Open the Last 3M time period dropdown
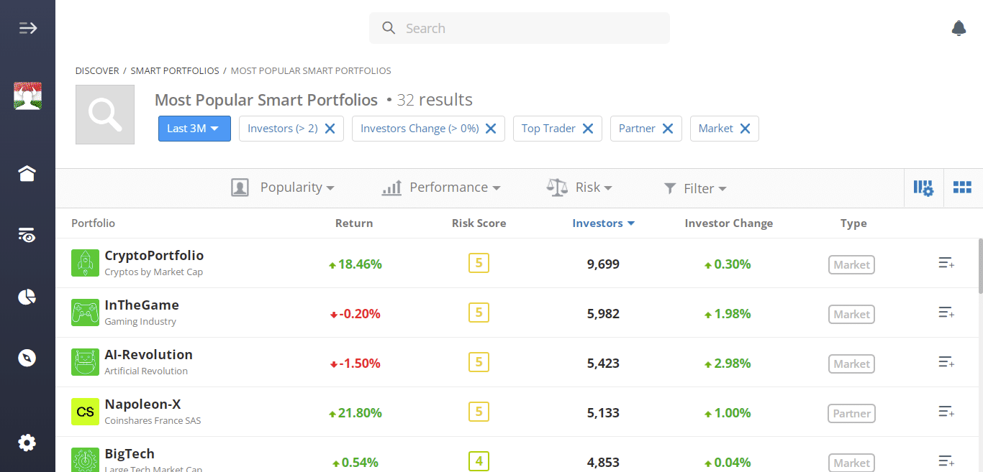Viewport: 983px width, 472px height. tap(194, 129)
